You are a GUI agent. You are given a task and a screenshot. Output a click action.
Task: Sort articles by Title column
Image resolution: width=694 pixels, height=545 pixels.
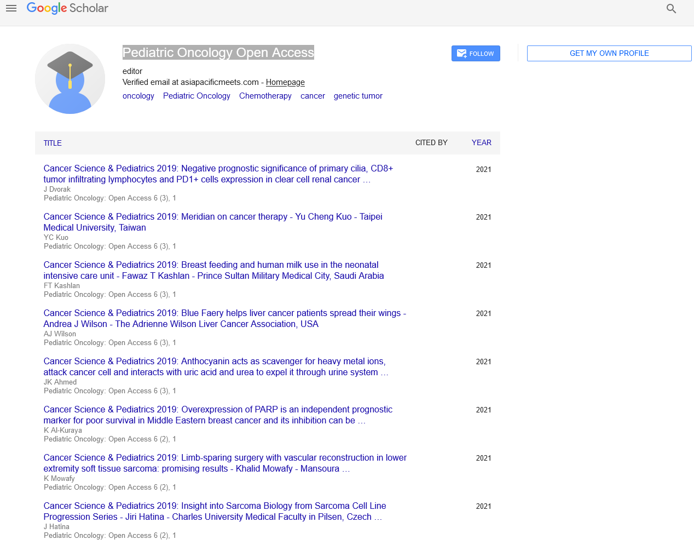tap(53, 143)
